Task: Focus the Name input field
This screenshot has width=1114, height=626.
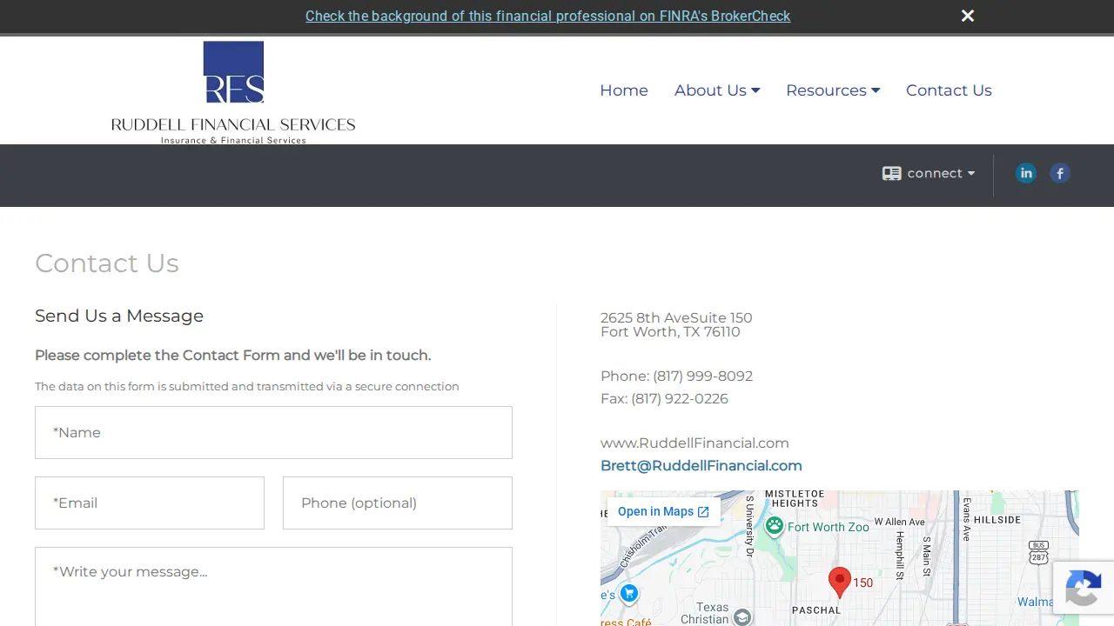Action: click(x=273, y=432)
